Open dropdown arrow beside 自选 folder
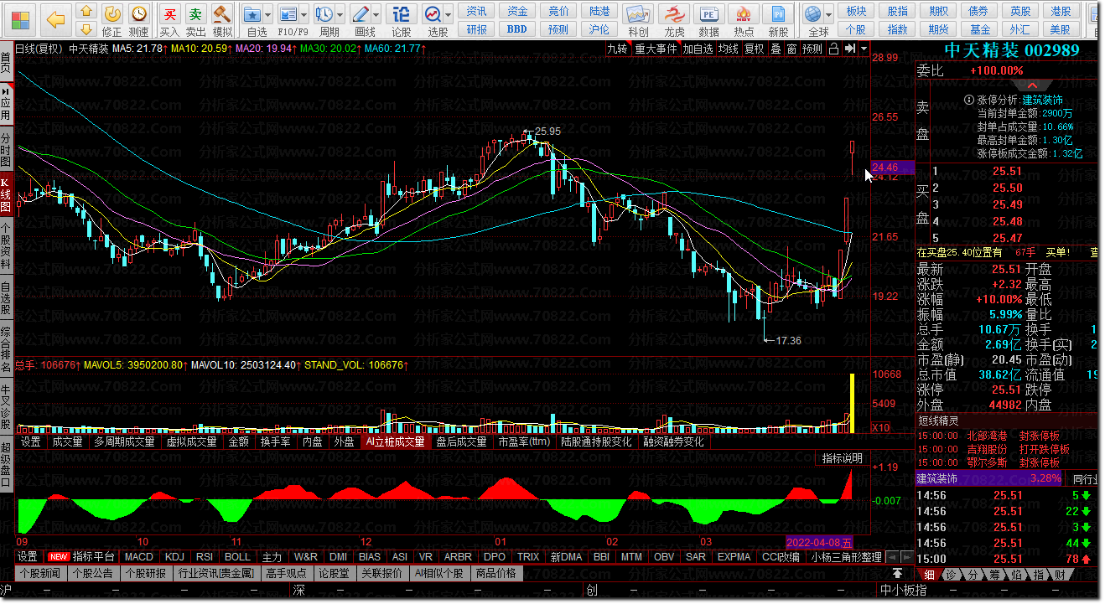 268,15
